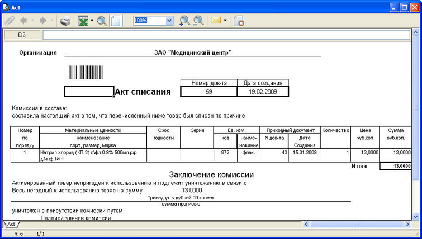This screenshot has width=422, height=239.
Task: Click the magnifier preview icon
Action: click(102, 21)
